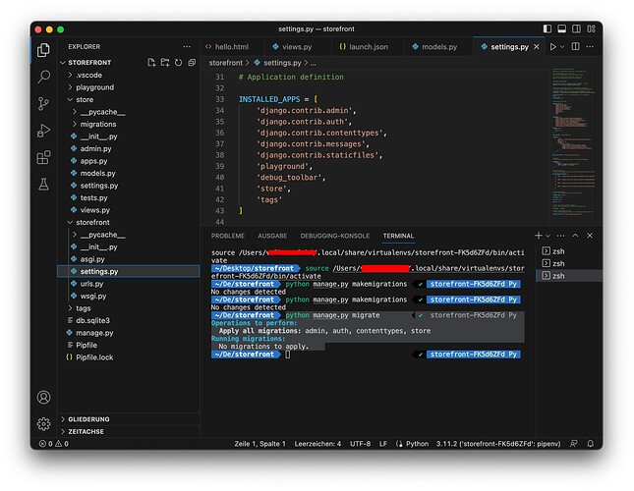Refresh the Explorer file tree

click(x=176, y=62)
